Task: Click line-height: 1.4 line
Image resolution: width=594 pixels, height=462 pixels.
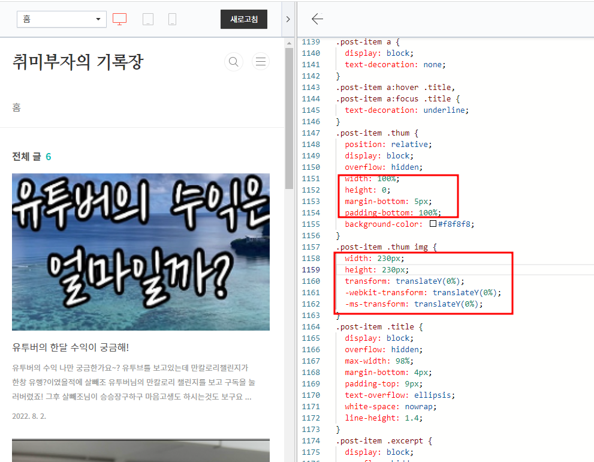Action: click(384, 418)
